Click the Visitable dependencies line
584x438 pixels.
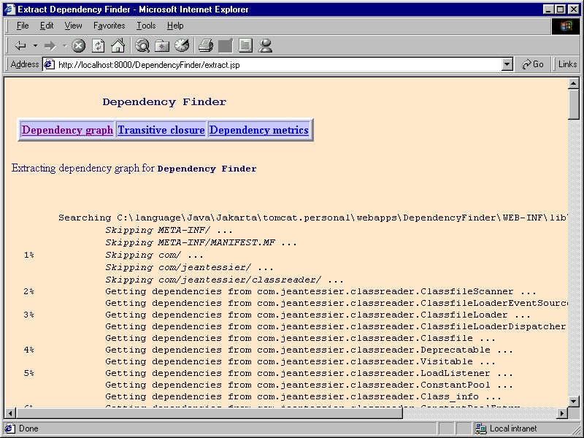click(x=300, y=361)
